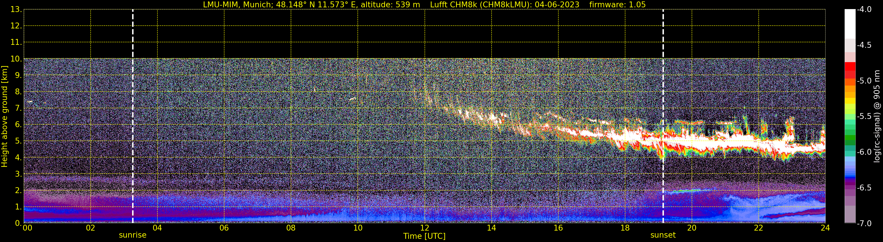The height and width of the screenshot is (242, 883).
Task: Click the sunset label below the time axis
Action: [663, 235]
